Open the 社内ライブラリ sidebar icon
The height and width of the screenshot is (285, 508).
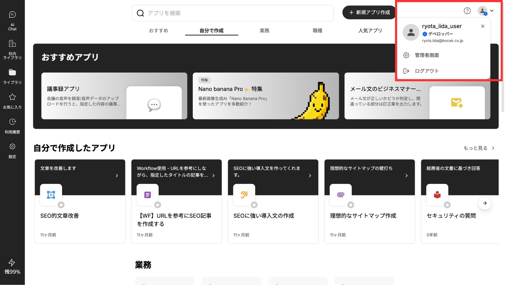tap(12, 44)
